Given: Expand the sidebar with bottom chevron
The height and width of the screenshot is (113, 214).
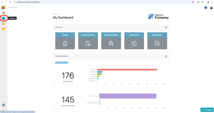Looking at the screenshot, I should 3,110.
